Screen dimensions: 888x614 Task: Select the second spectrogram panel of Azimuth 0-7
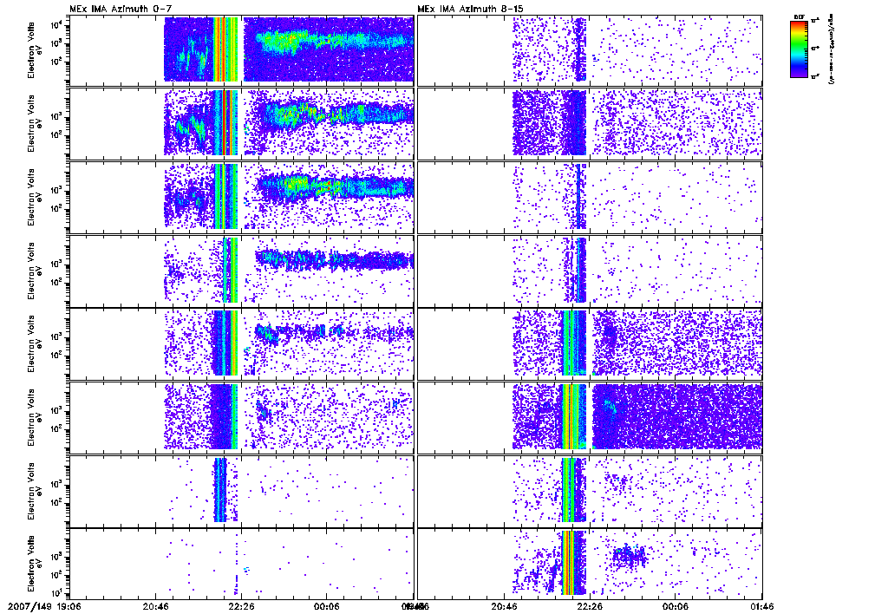point(242,123)
